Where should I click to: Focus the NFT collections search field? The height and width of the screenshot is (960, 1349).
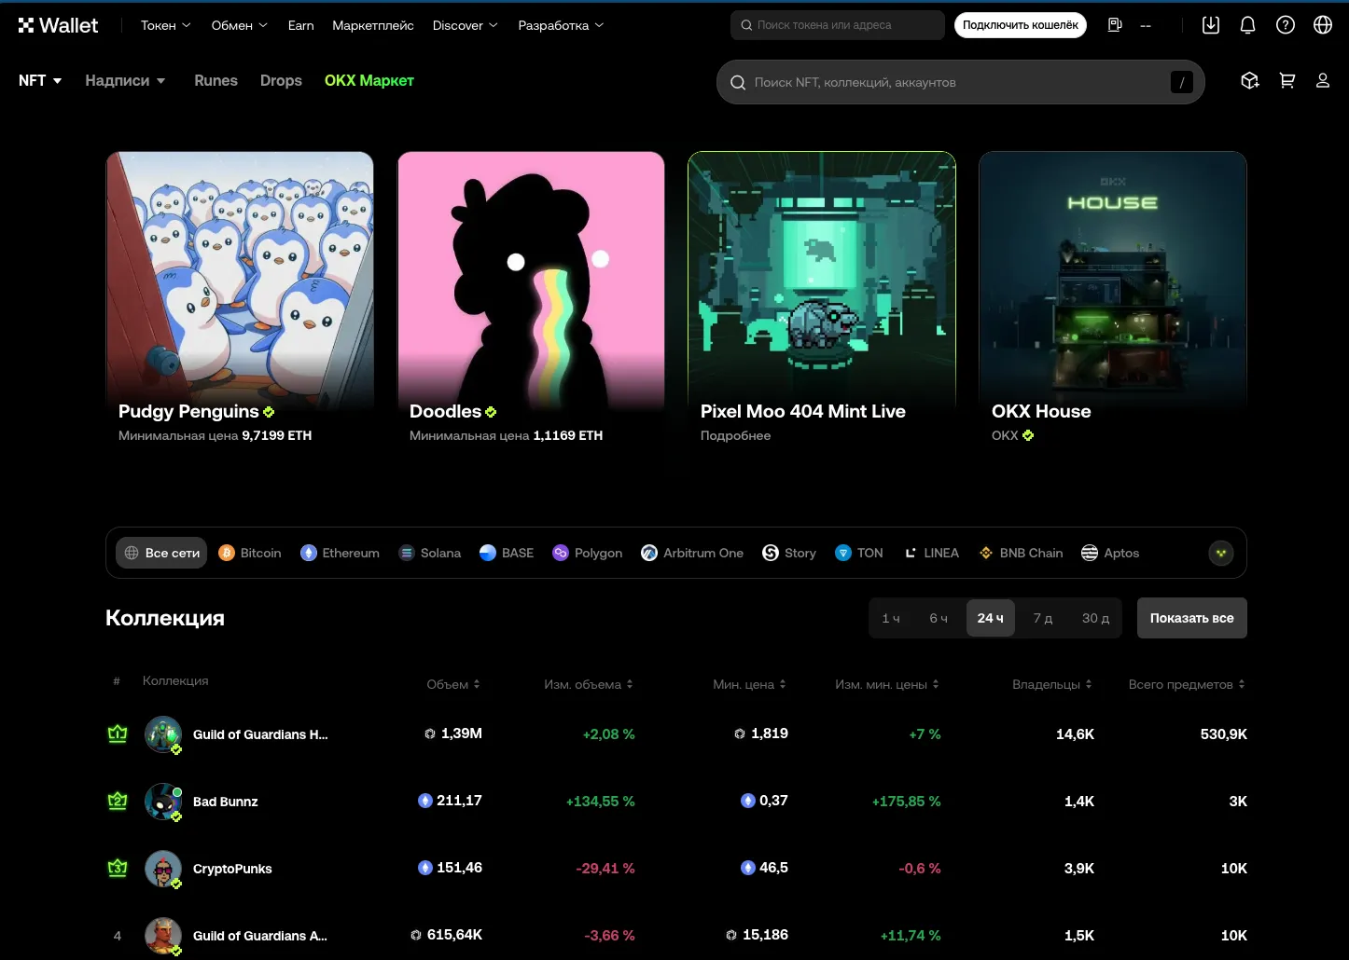coord(961,82)
